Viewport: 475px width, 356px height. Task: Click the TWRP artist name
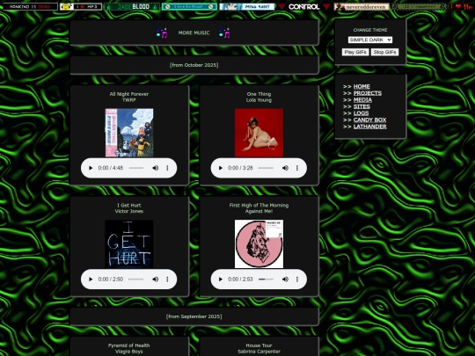pos(129,100)
